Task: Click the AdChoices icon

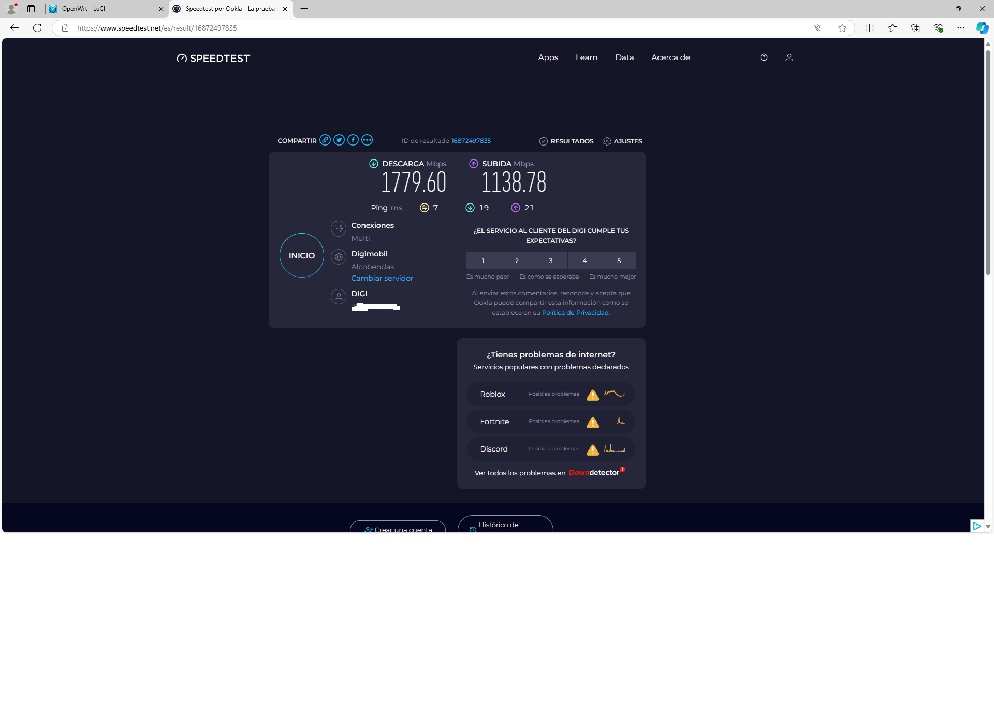Action: (976, 526)
